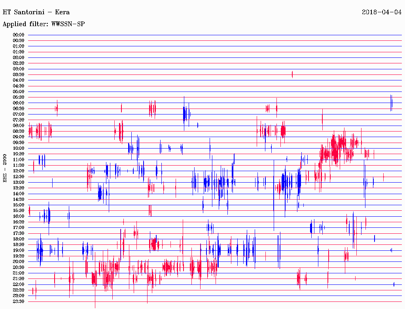This screenshot has width=405, height=309.
Task: Select the 20:30 time label
Action: 19,267
